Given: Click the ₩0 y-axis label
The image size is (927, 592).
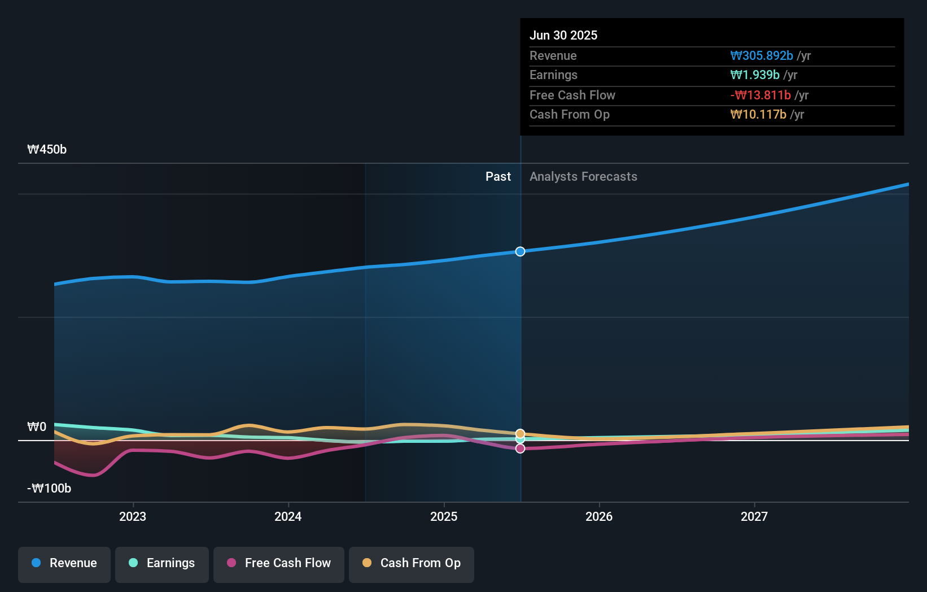Looking at the screenshot, I should point(37,427).
